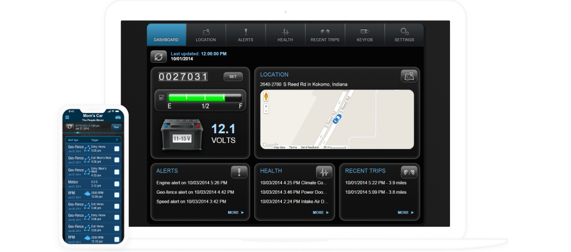Image resolution: width=571 pixels, height=252 pixels.
Task: Click the Street View pegman on the map
Action: (266, 96)
